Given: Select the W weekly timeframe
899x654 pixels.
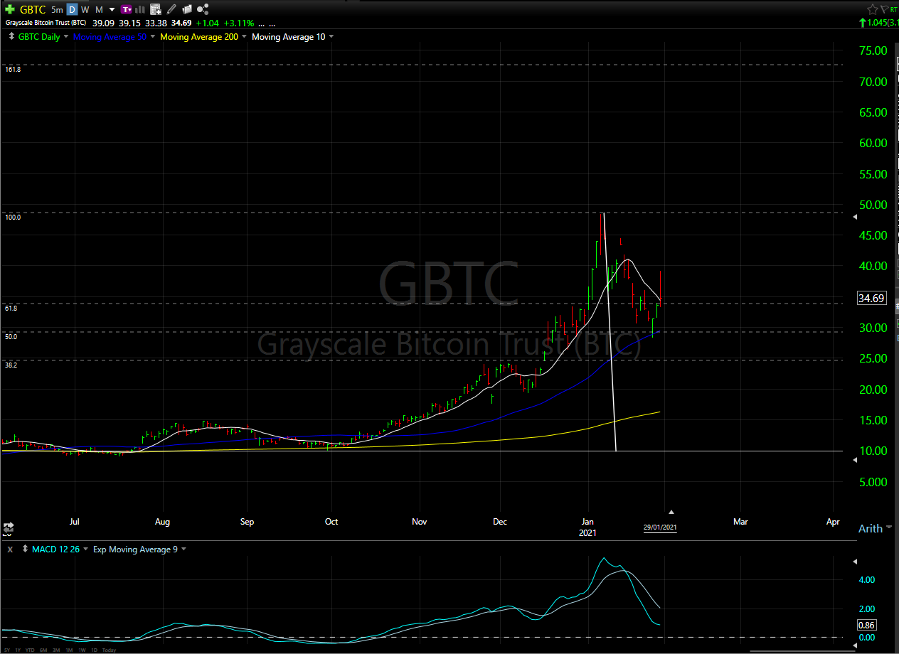Looking at the screenshot, I should 85,9.
